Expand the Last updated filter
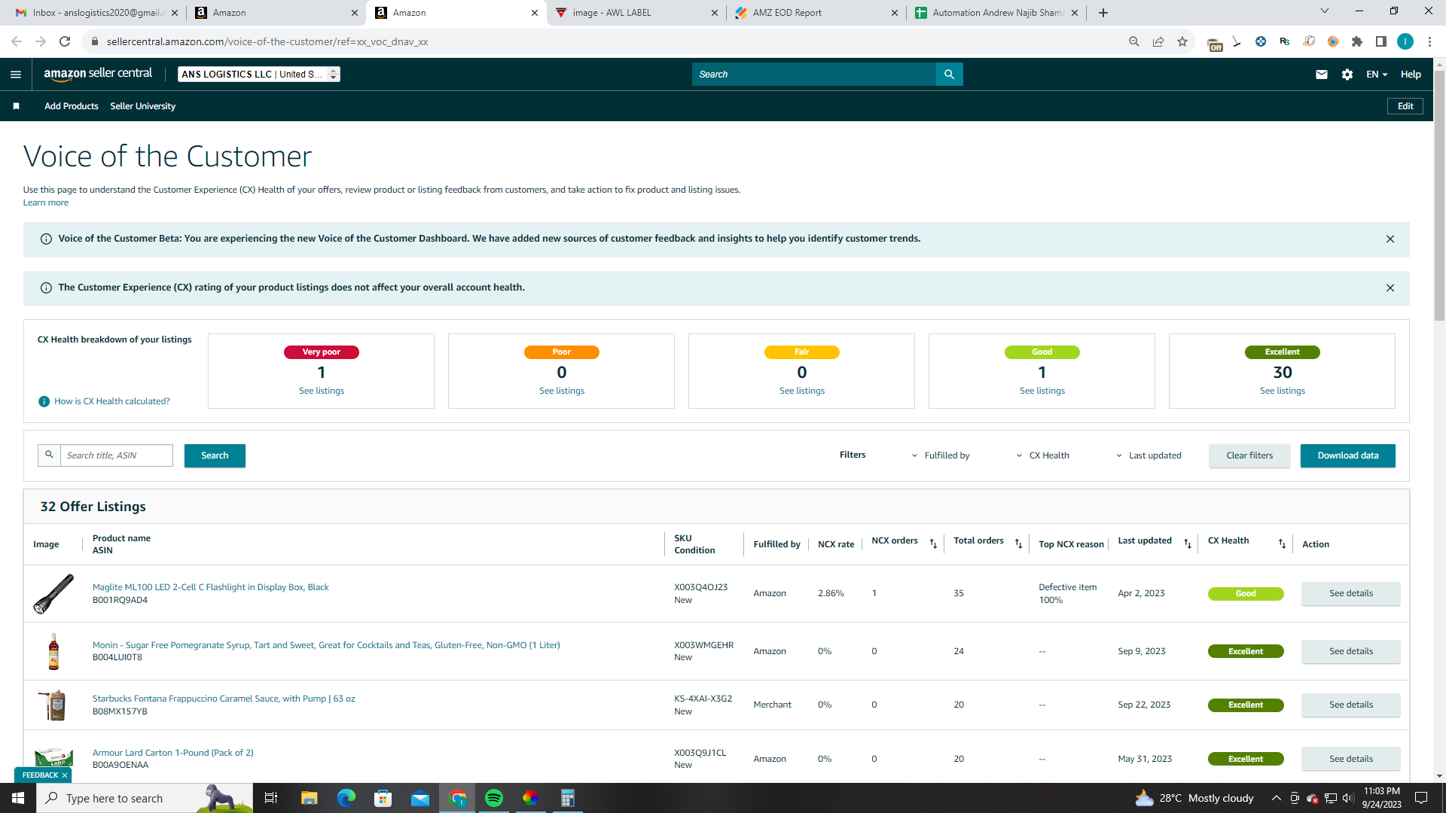This screenshot has height=813, width=1446. coord(1149,455)
